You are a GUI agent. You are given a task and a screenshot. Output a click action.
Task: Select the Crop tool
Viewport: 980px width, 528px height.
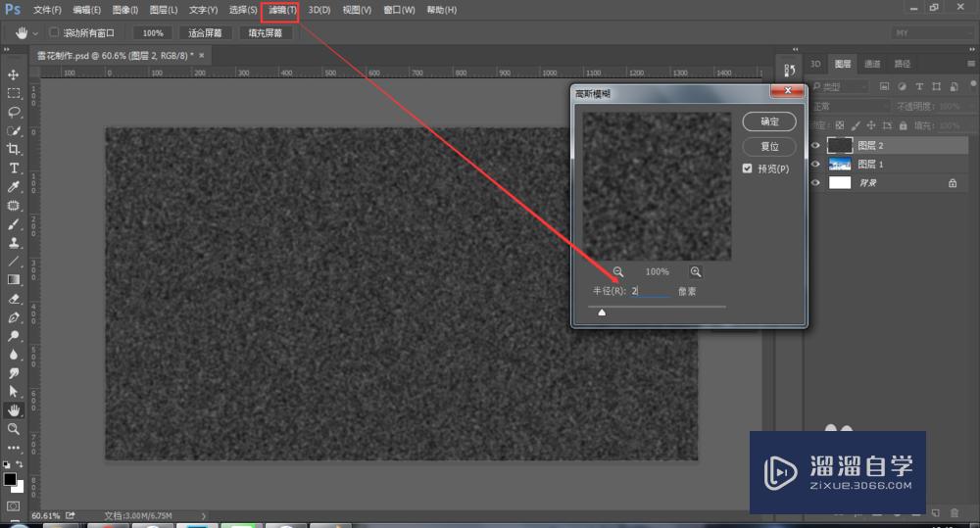coord(14,149)
